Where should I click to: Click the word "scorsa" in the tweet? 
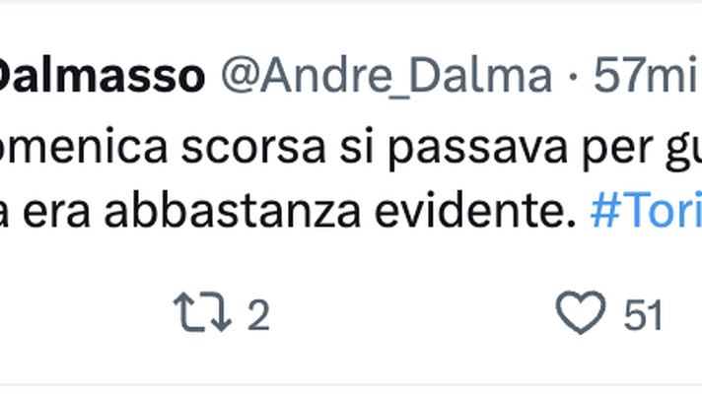253,147
